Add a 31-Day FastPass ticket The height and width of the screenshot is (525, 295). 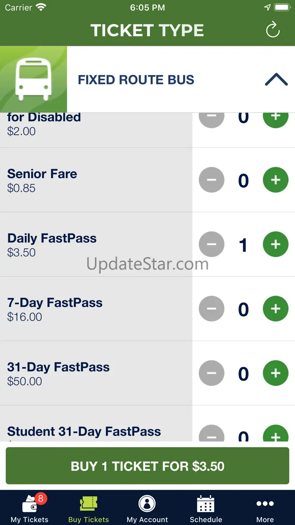click(275, 373)
